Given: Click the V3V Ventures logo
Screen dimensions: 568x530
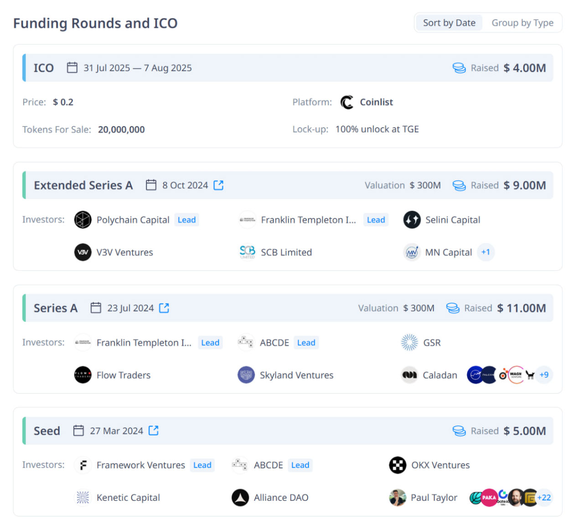Looking at the screenshot, I should pyautogui.click(x=83, y=252).
